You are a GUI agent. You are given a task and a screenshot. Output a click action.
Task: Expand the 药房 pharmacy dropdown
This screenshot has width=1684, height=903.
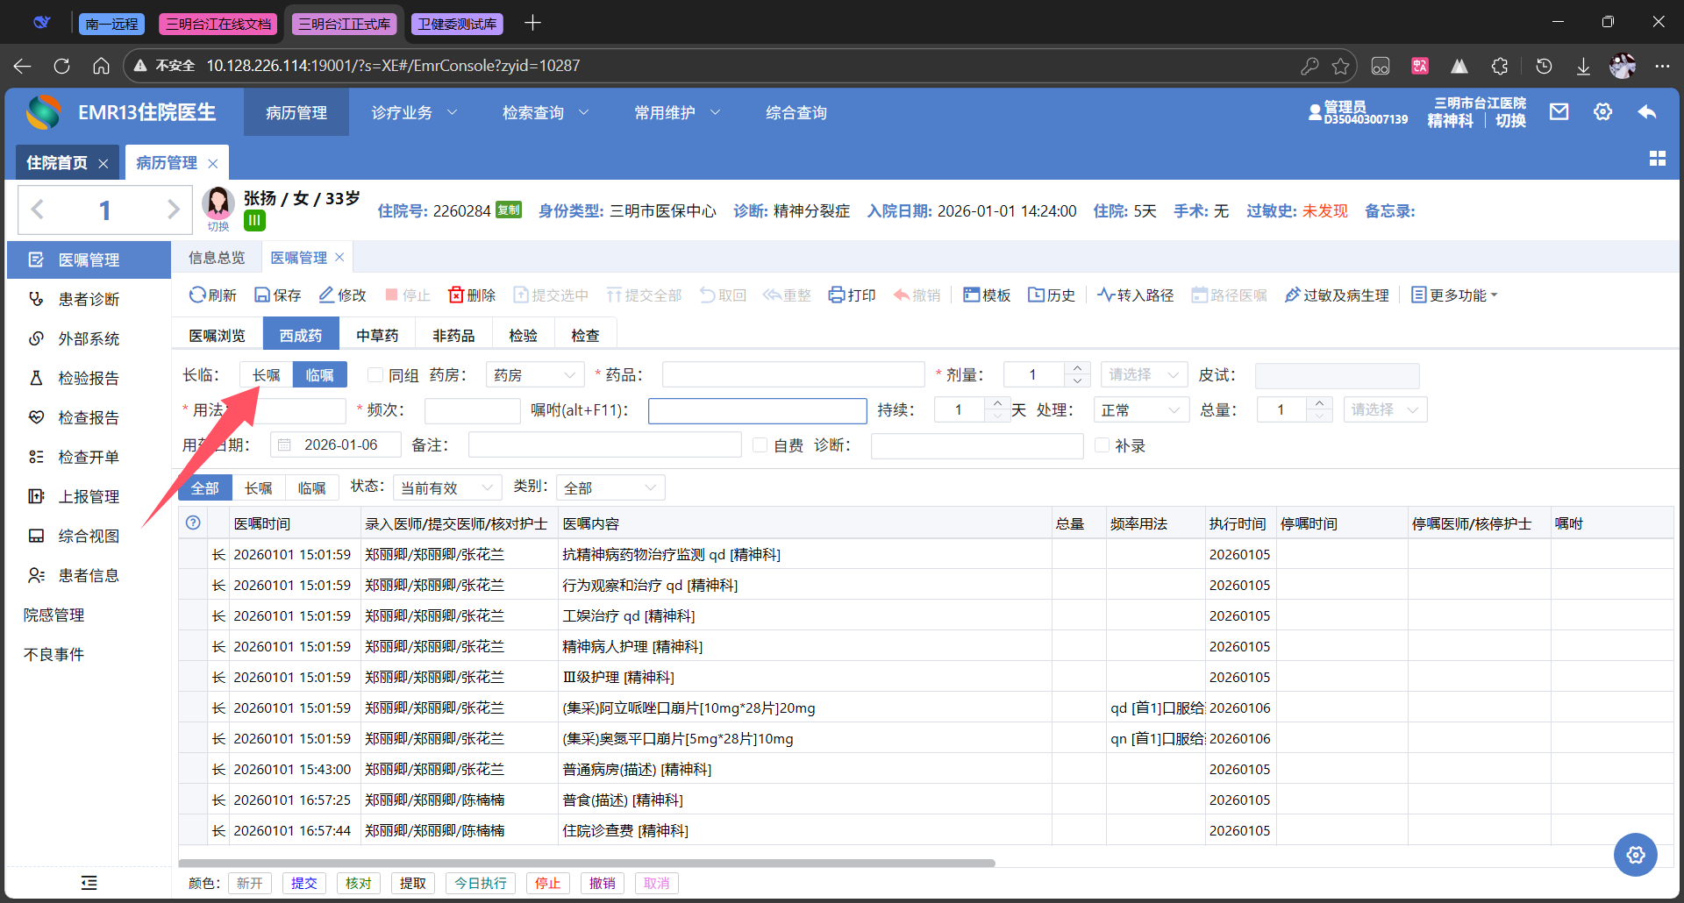tap(534, 375)
